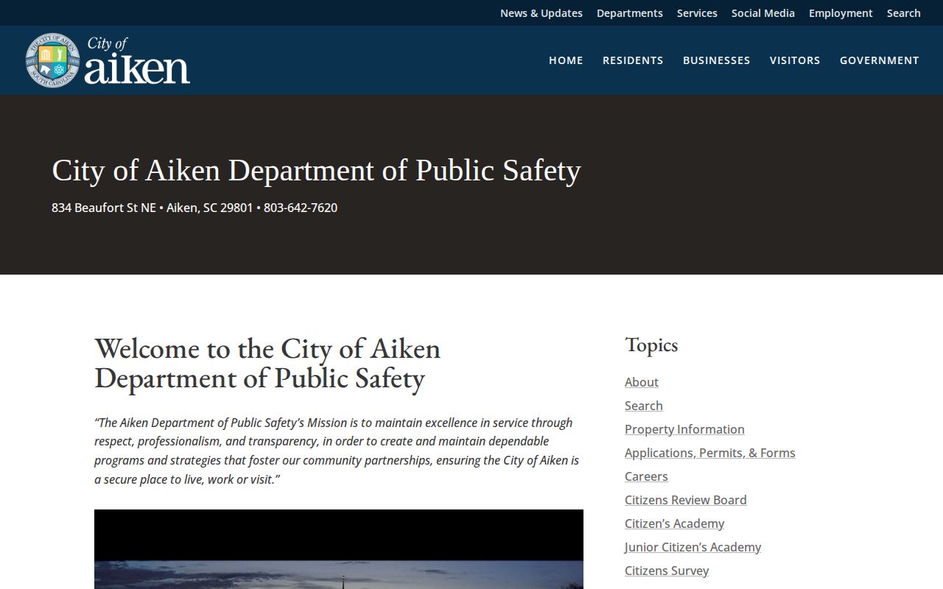Viewport: 943px width, 589px height.
Task: Click the address line '834 Beaufort St NE'
Action: tap(104, 208)
